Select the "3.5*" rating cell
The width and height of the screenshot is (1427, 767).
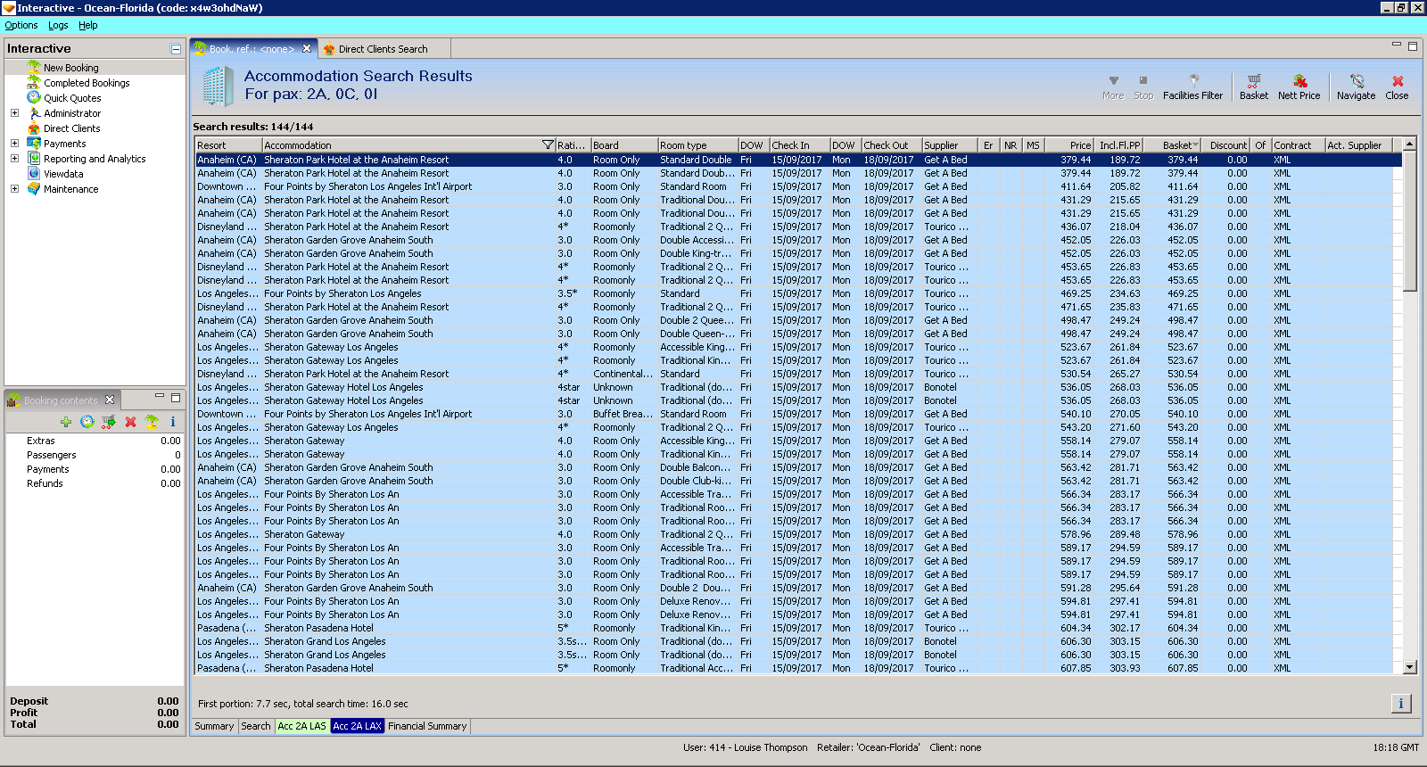pyautogui.click(x=573, y=293)
